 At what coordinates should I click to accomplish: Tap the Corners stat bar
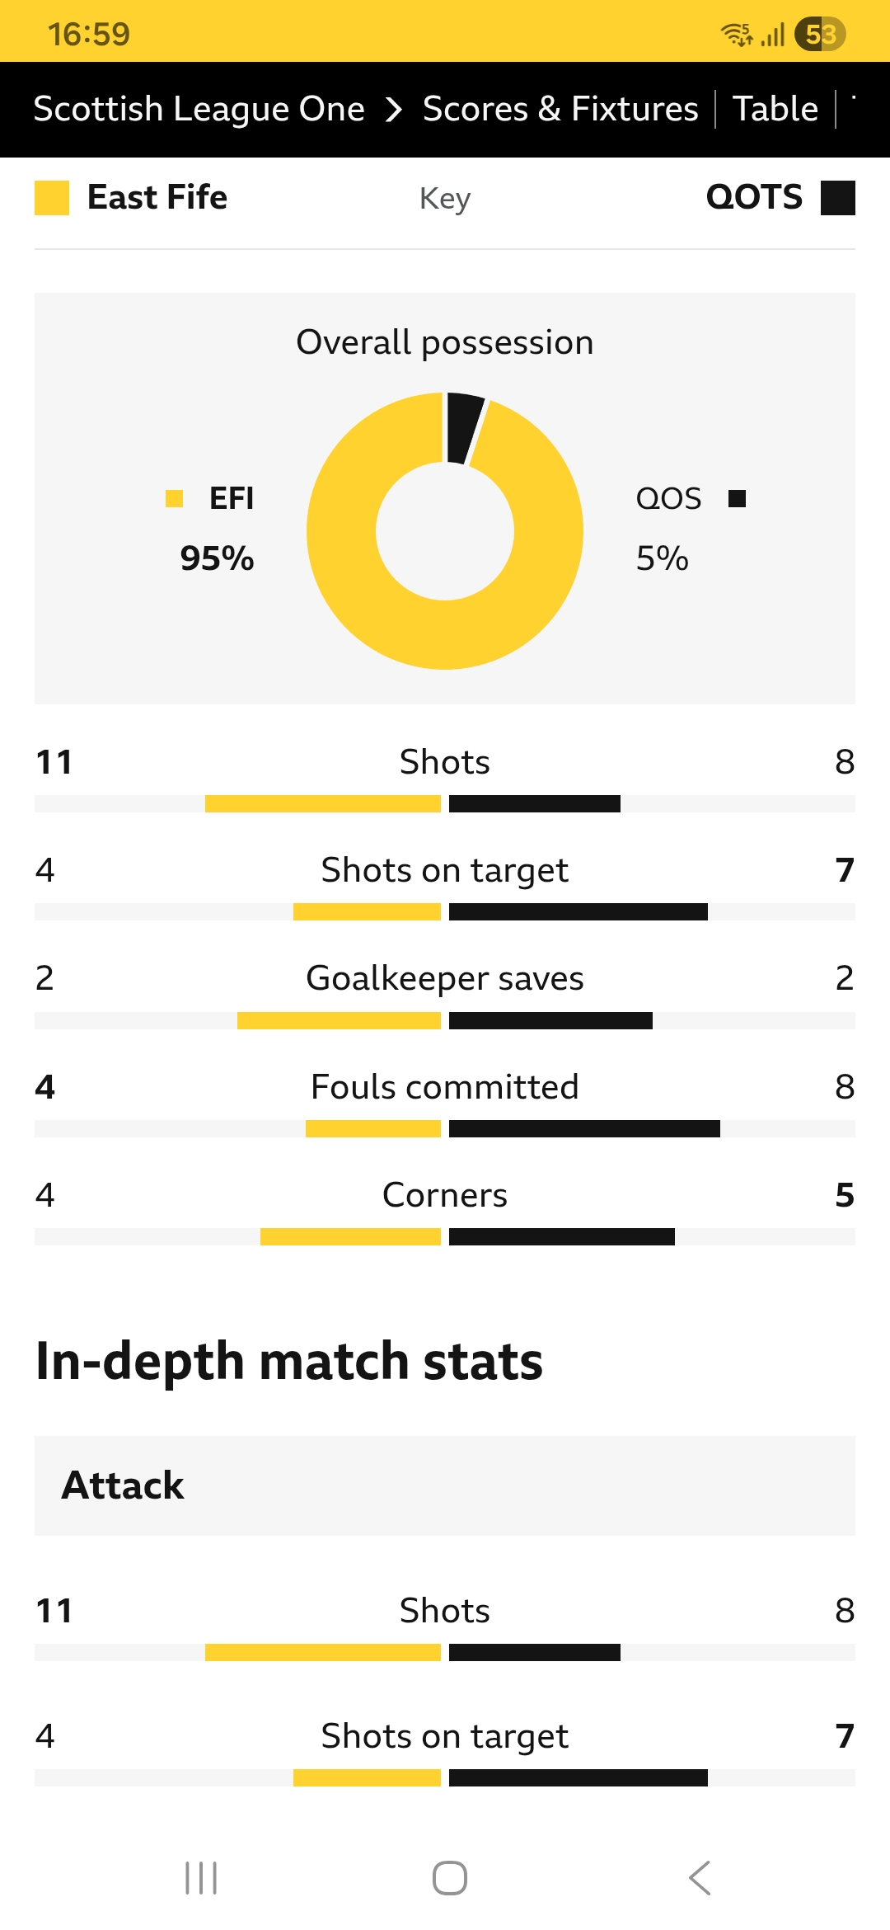pyautogui.click(x=445, y=1236)
